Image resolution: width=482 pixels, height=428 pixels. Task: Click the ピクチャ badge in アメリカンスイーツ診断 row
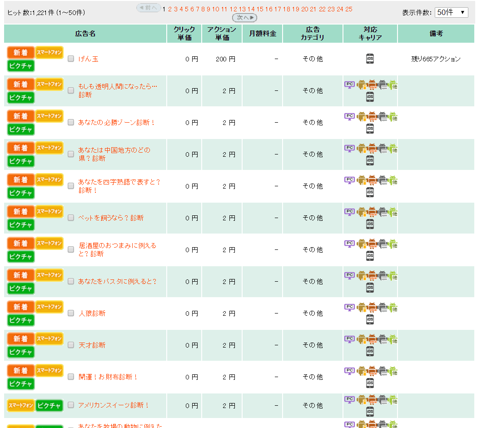49,405
